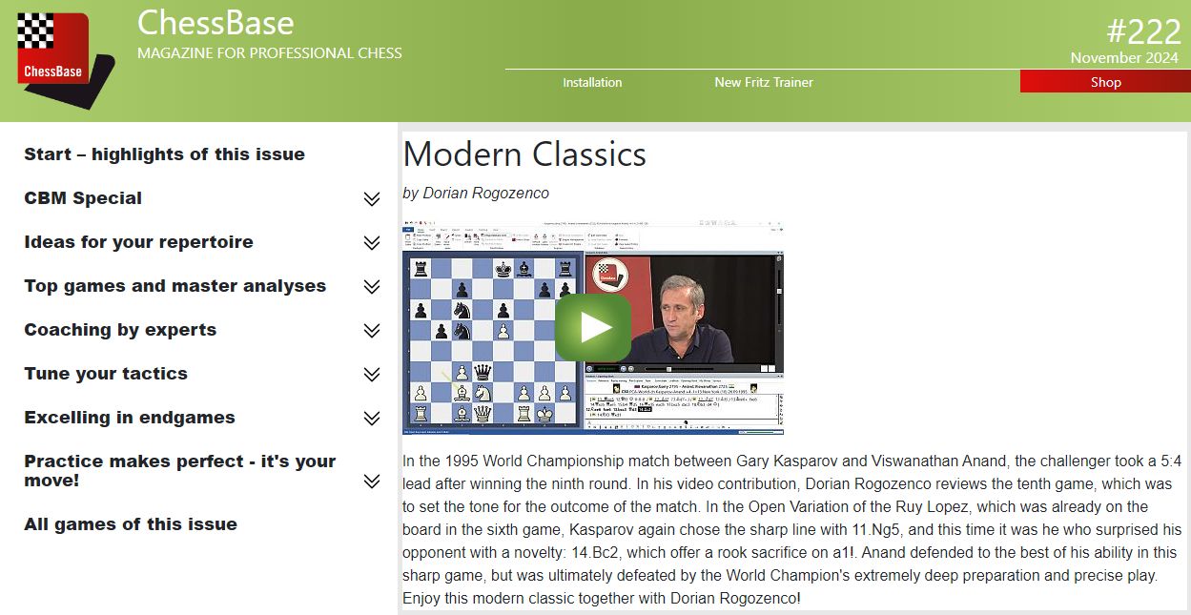Click chevron beside Coaching by experts
Viewport: 1191px width, 615px height.
(372, 331)
